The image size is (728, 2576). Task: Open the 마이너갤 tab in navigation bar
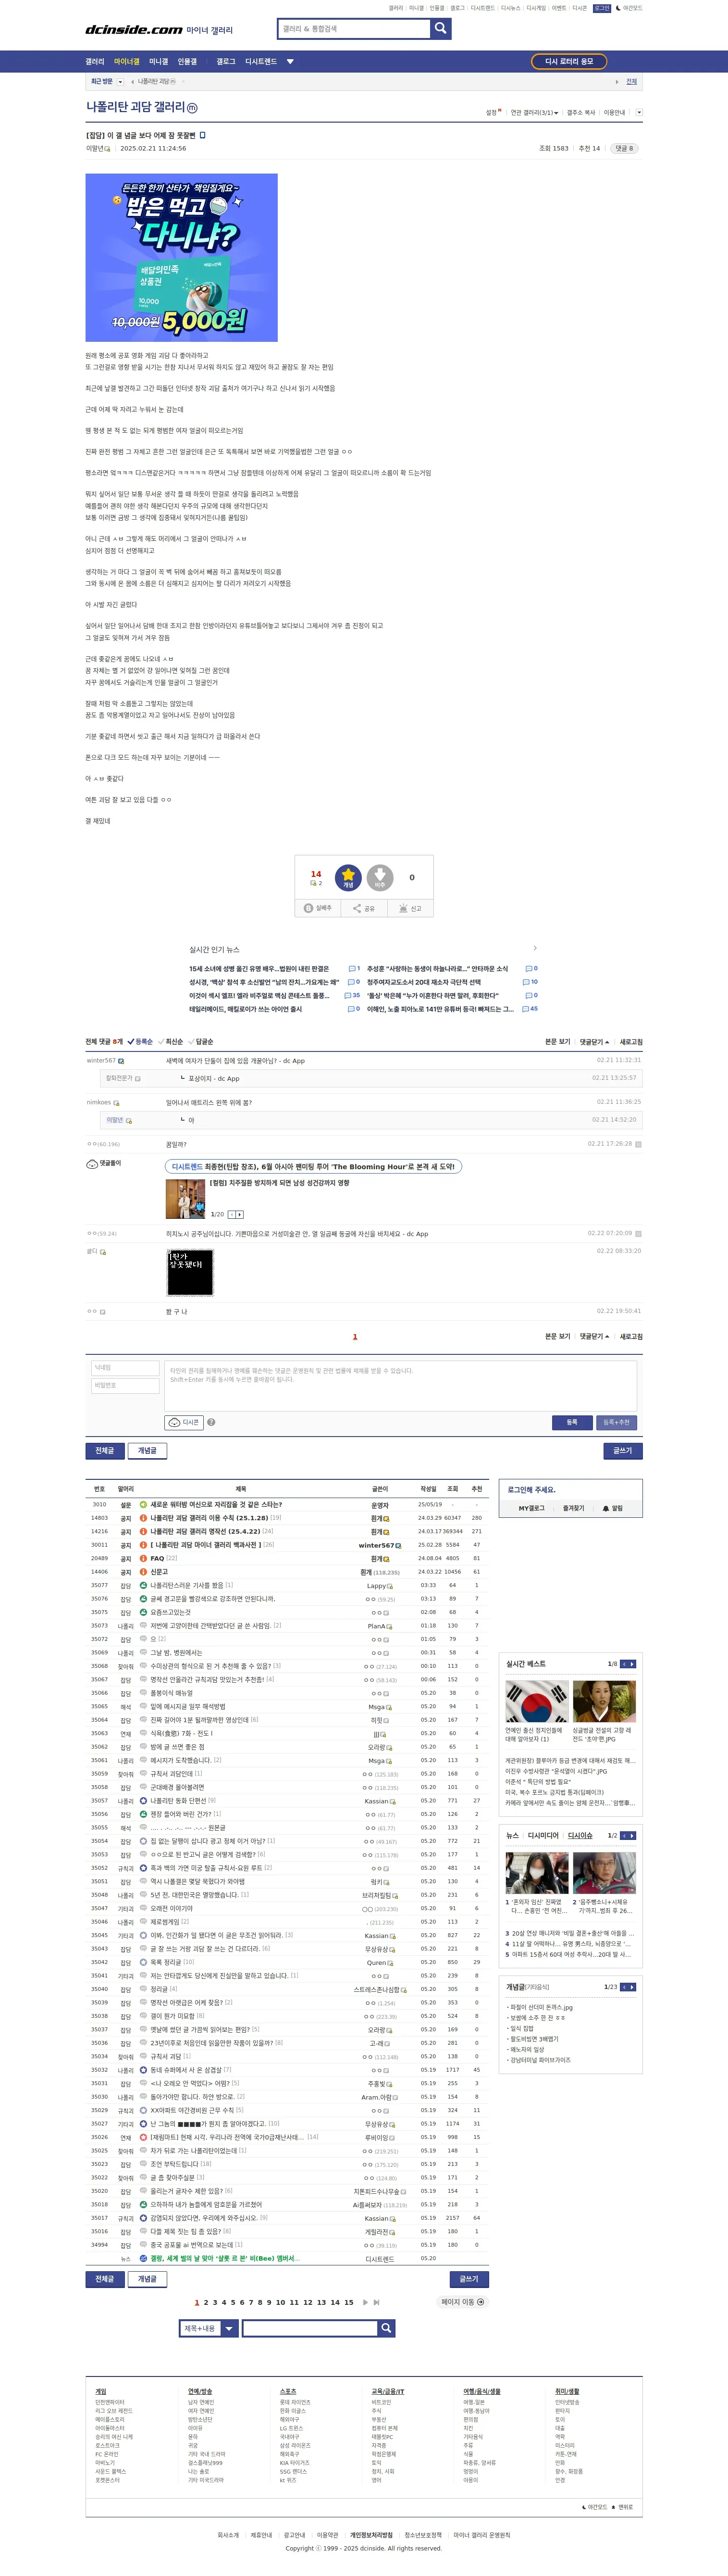coord(127,62)
